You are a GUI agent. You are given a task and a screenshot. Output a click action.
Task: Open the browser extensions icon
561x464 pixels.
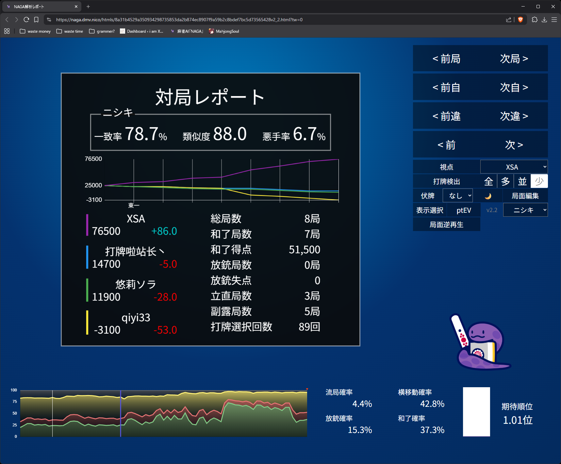pyautogui.click(x=535, y=20)
